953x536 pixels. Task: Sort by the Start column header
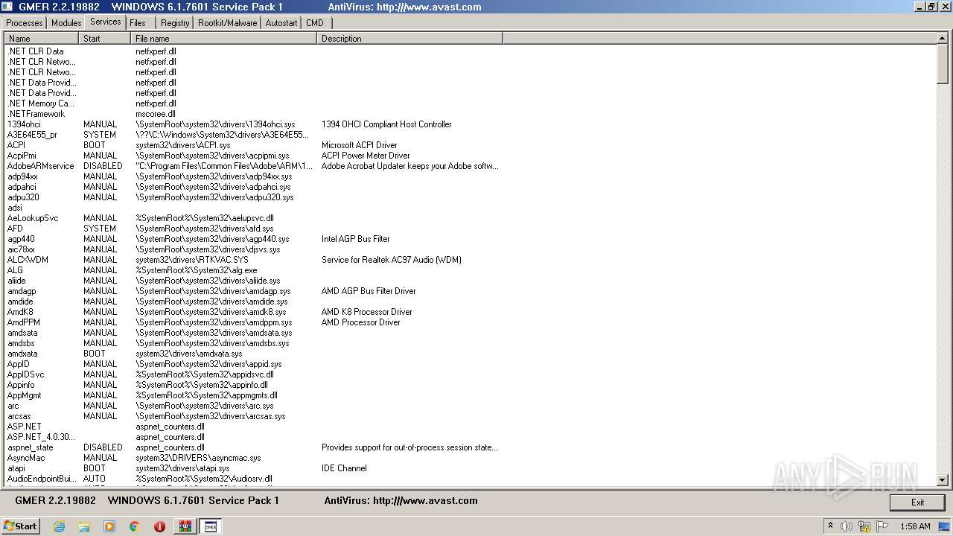104,39
